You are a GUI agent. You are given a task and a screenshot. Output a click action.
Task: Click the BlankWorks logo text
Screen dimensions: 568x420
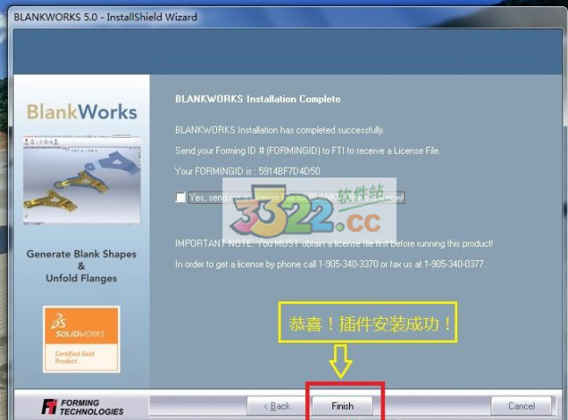pyautogui.click(x=82, y=112)
